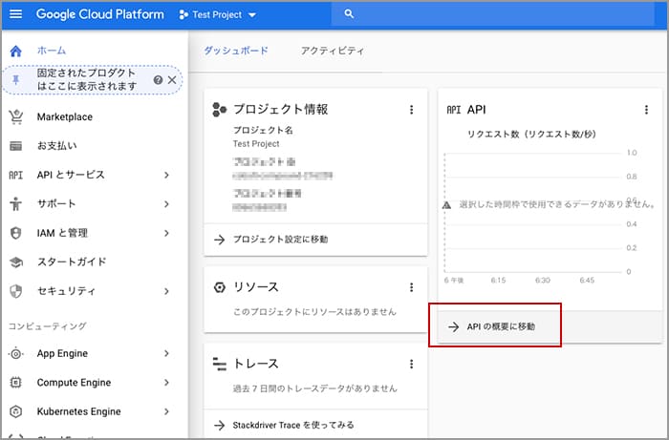The height and width of the screenshot is (440, 669).
Task: Open お支払い in the sidebar
Action: pos(56,146)
